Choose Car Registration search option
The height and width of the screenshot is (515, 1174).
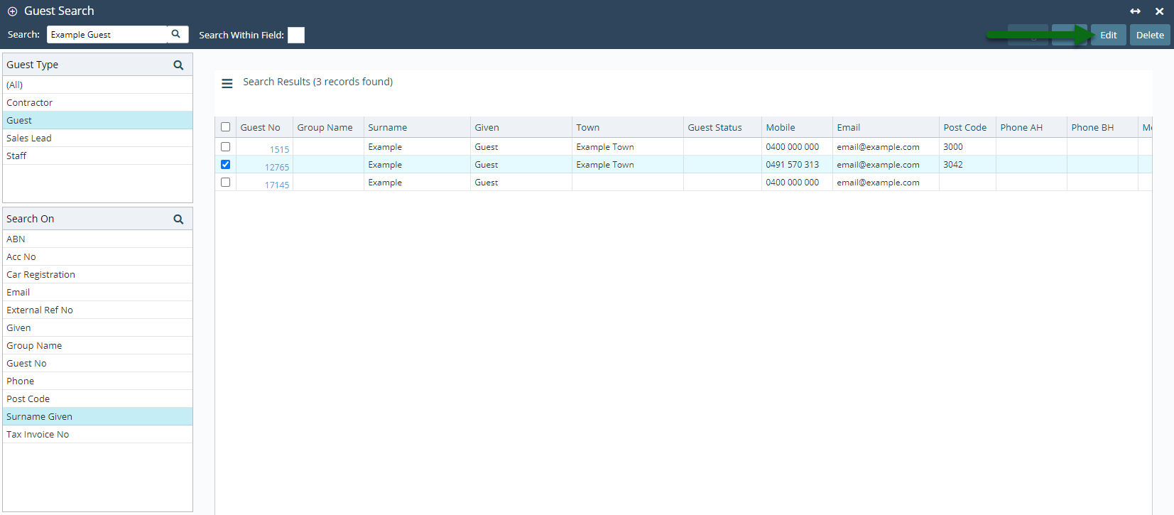[97, 274]
